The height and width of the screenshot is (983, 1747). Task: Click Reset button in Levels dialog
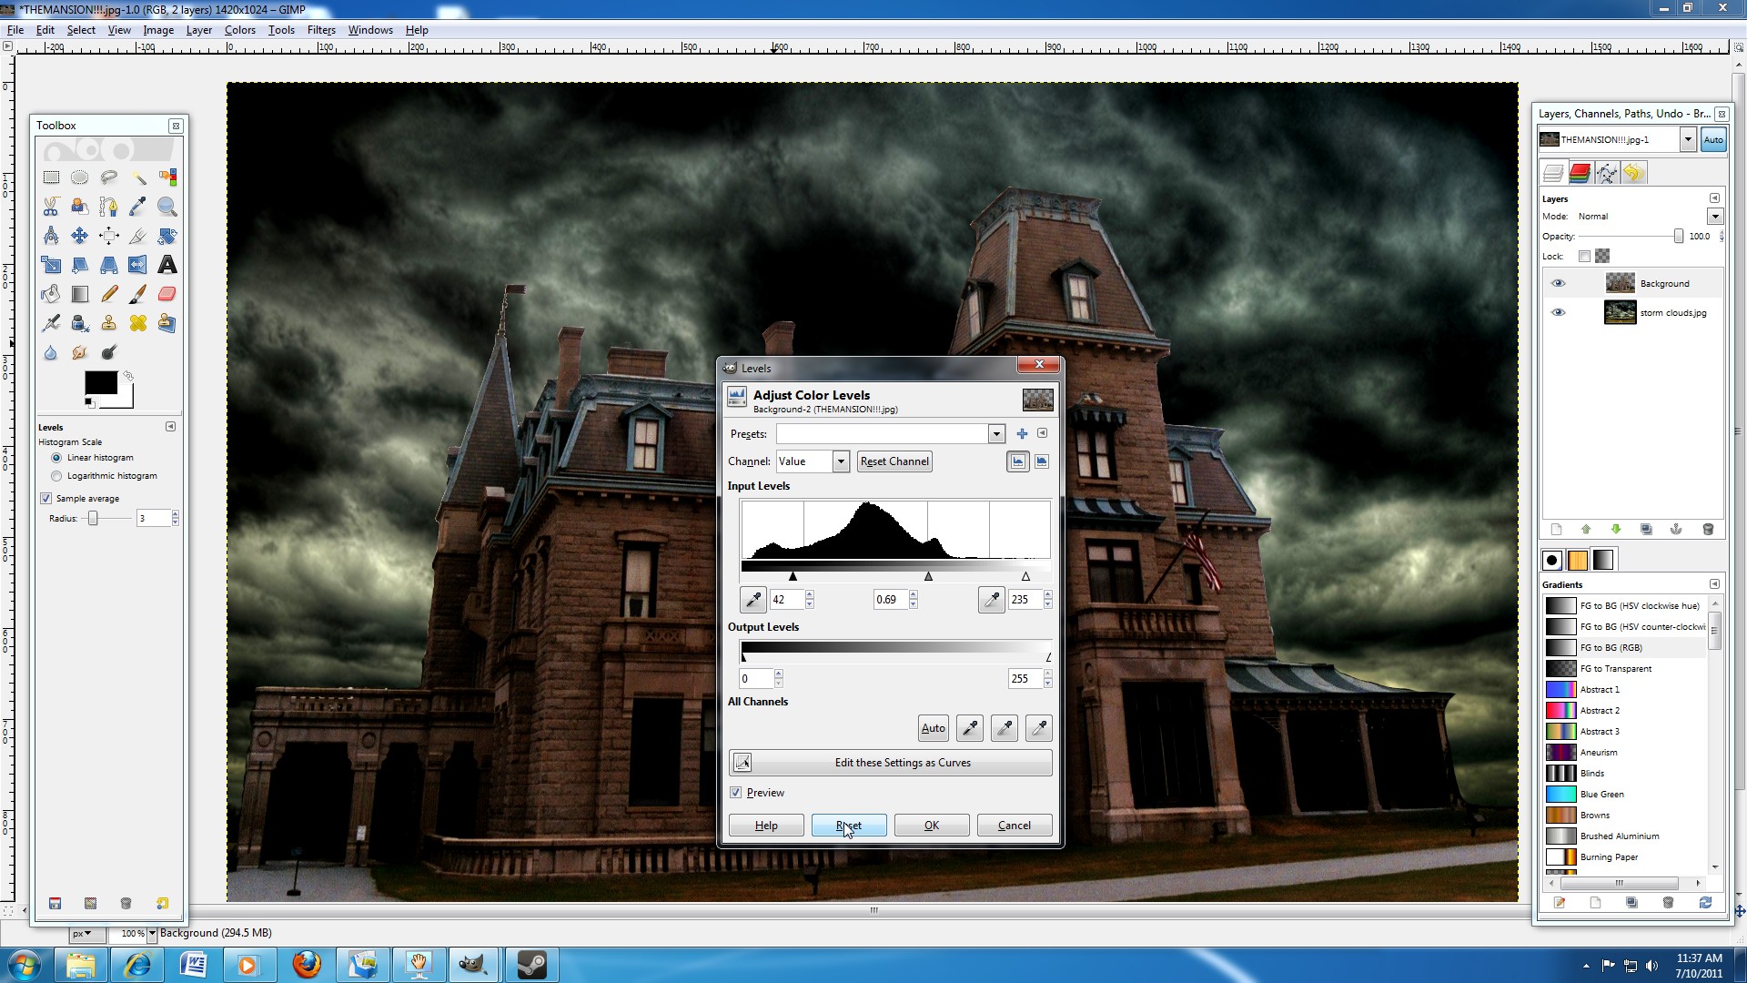pyautogui.click(x=848, y=825)
